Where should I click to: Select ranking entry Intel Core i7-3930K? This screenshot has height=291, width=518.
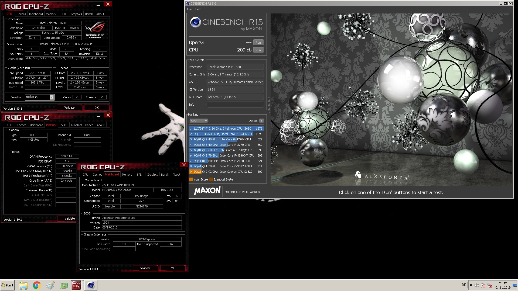(226, 134)
